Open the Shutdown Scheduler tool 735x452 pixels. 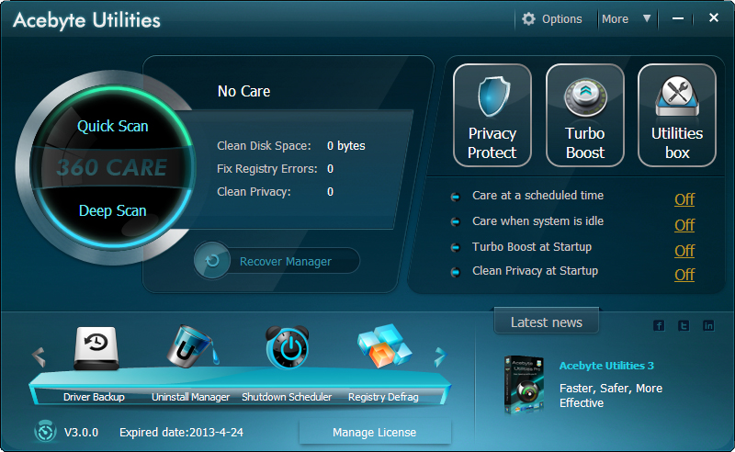coord(287,350)
